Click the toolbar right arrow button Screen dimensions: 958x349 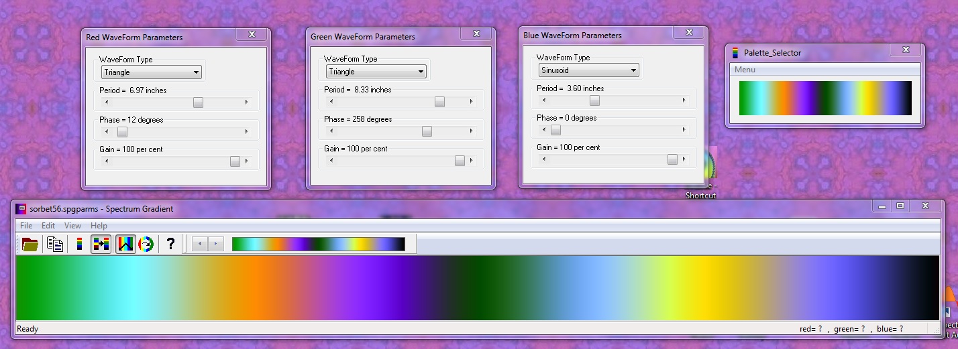click(x=216, y=244)
